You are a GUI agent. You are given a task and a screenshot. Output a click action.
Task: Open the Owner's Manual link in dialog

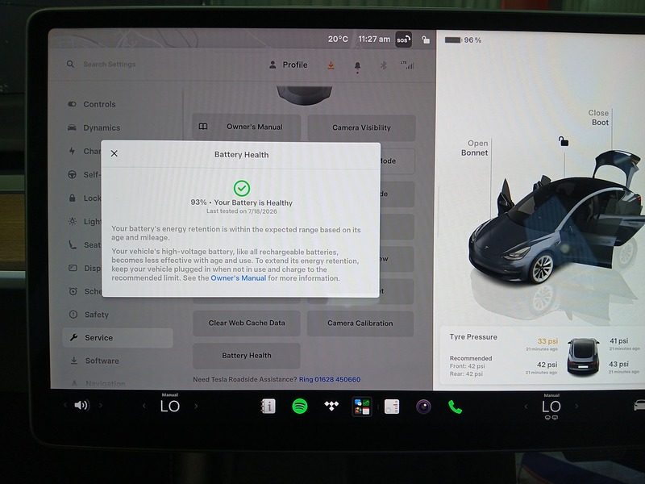coord(238,278)
